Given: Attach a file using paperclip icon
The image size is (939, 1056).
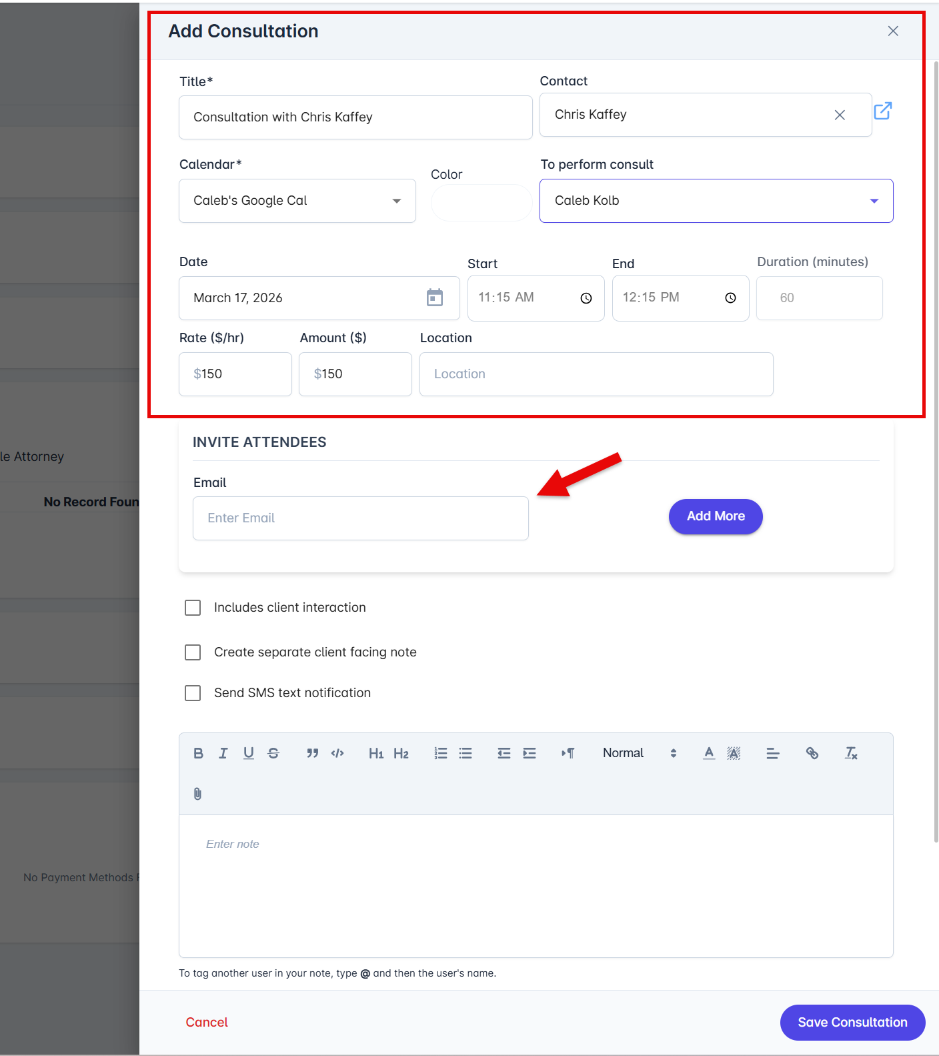Looking at the screenshot, I should coord(197,794).
